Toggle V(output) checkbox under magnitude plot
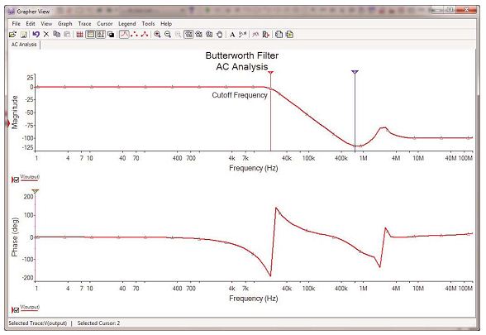This screenshot has width=486, height=335. point(17,179)
